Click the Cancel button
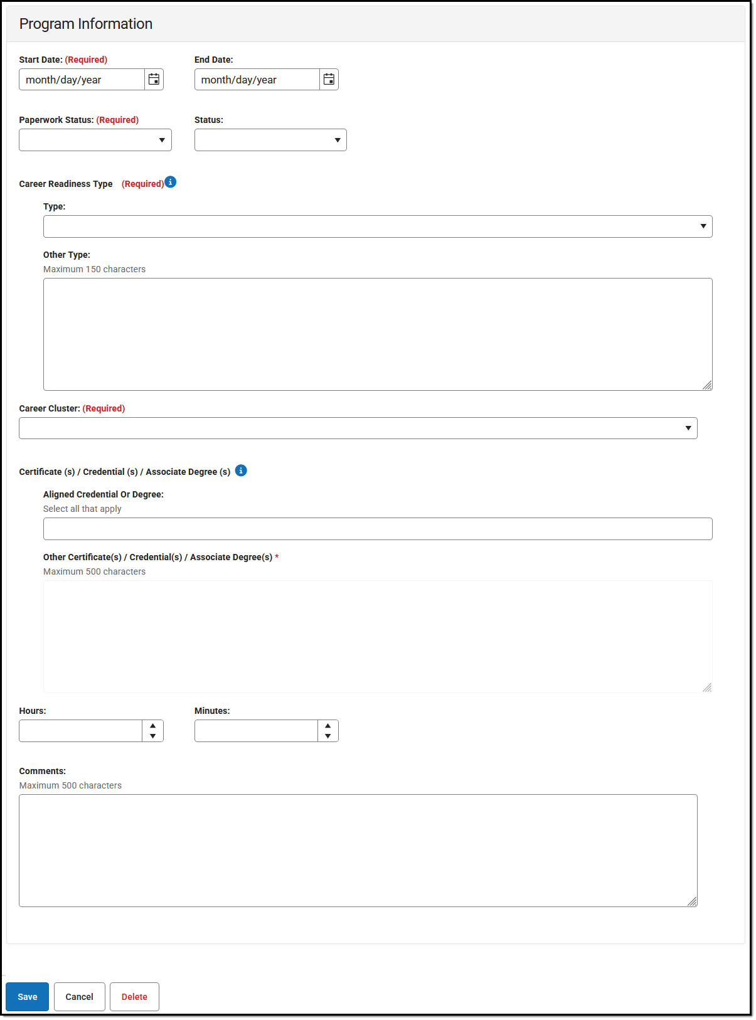The height and width of the screenshot is (1020, 756). [80, 997]
